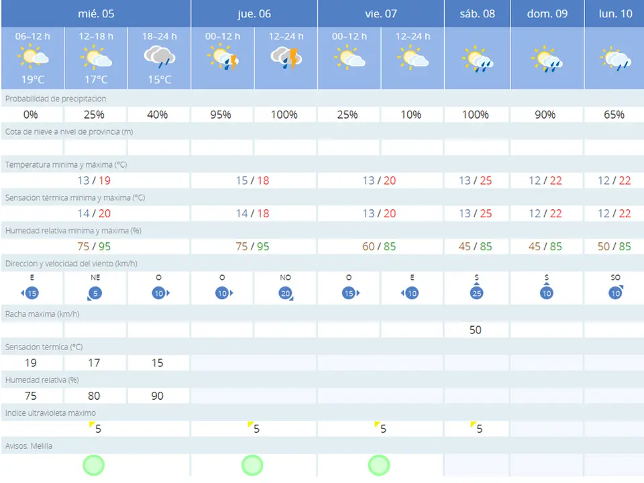Click the S 10 wind icon for dom. 09

[x=546, y=290]
